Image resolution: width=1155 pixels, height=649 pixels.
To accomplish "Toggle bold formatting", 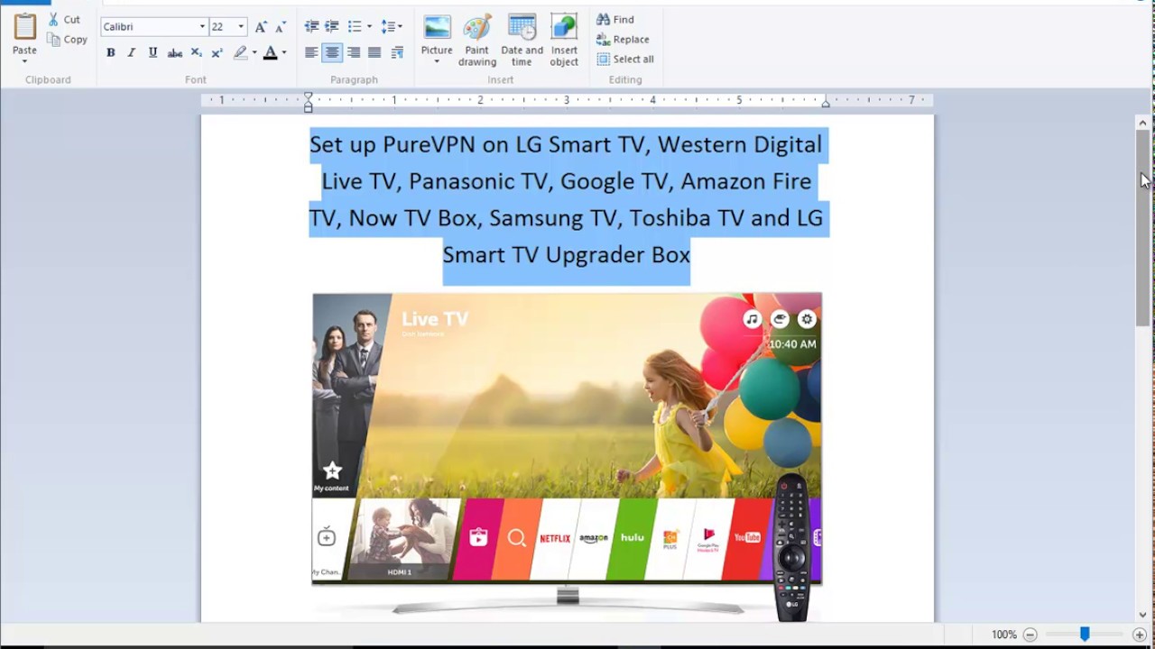I will click(x=110, y=53).
